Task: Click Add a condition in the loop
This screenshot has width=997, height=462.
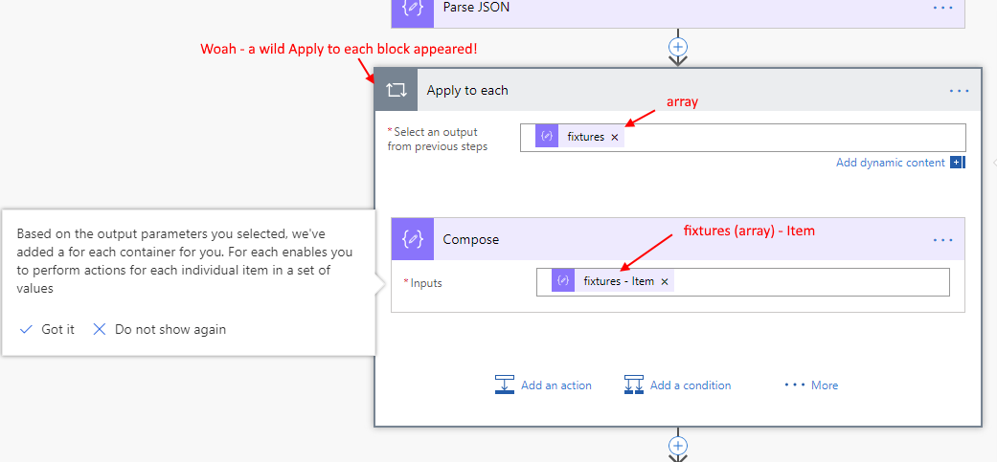Action: click(677, 385)
